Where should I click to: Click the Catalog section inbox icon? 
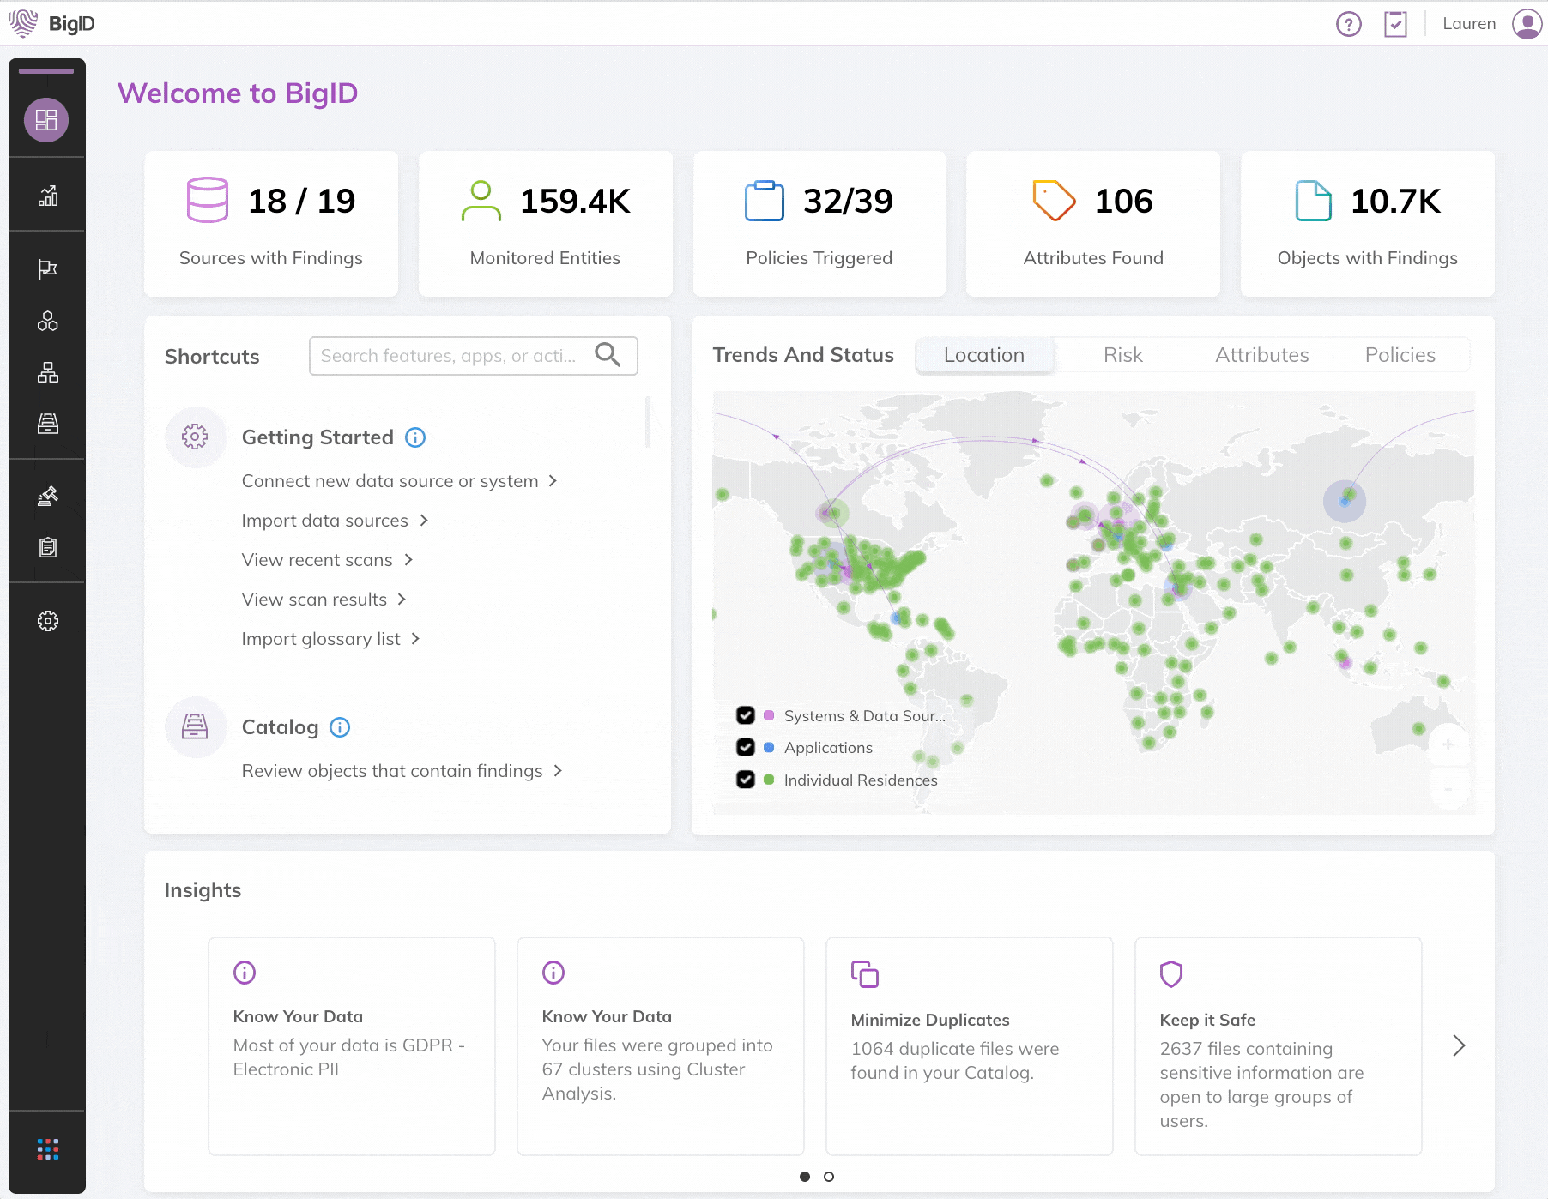coord(195,726)
